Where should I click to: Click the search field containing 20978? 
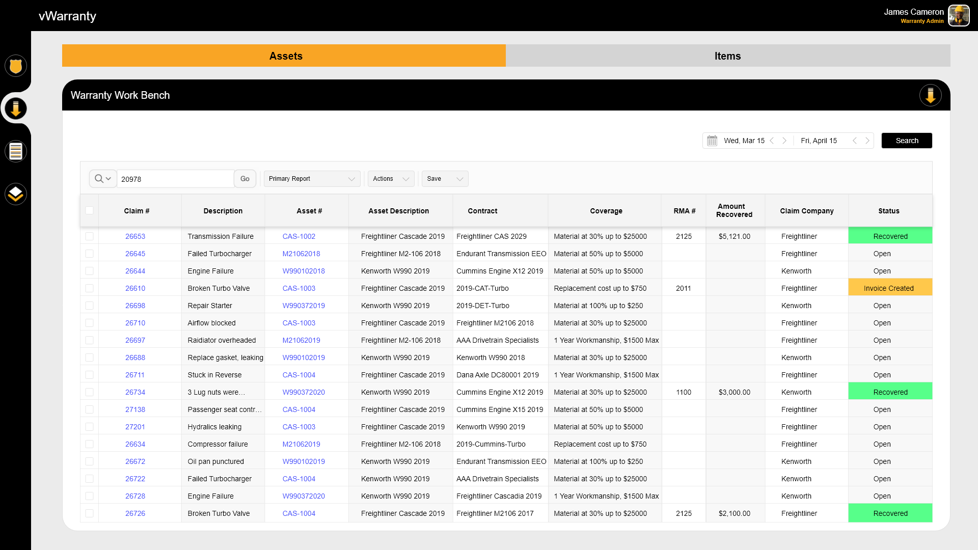pos(175,179)
